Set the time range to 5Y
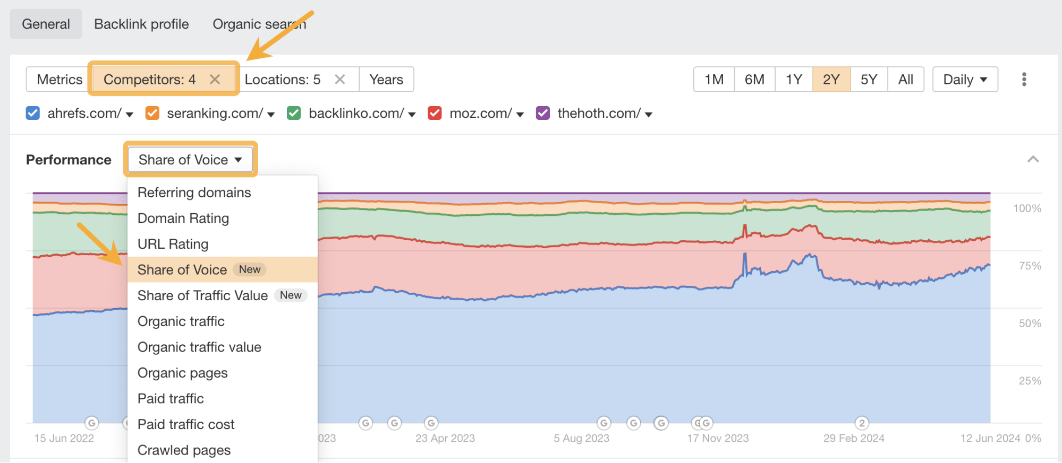 point(869,80)
